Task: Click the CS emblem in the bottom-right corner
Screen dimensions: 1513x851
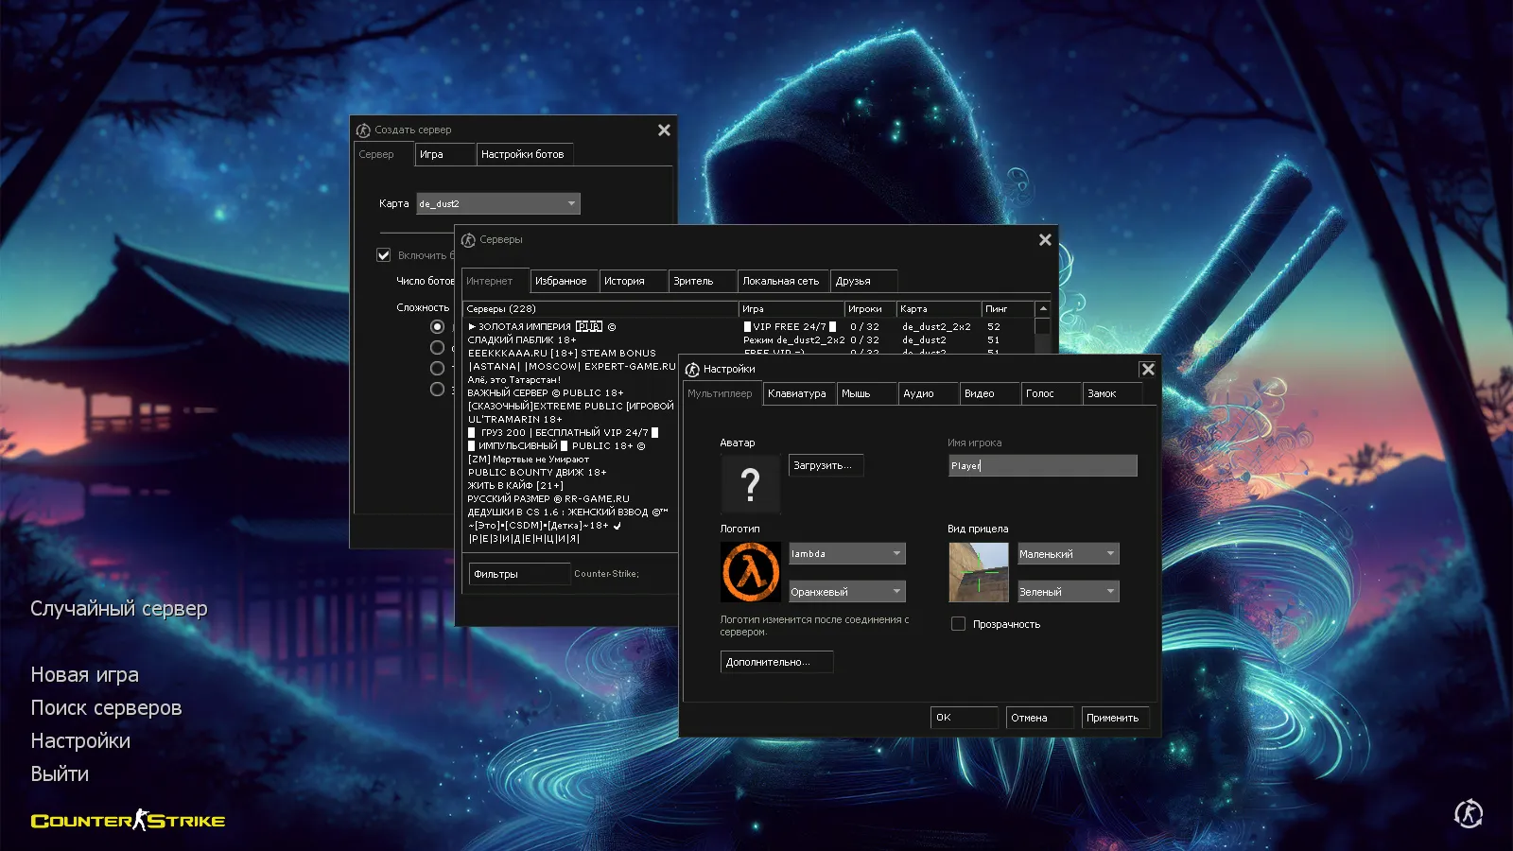Action: (x=1467, y=811)
